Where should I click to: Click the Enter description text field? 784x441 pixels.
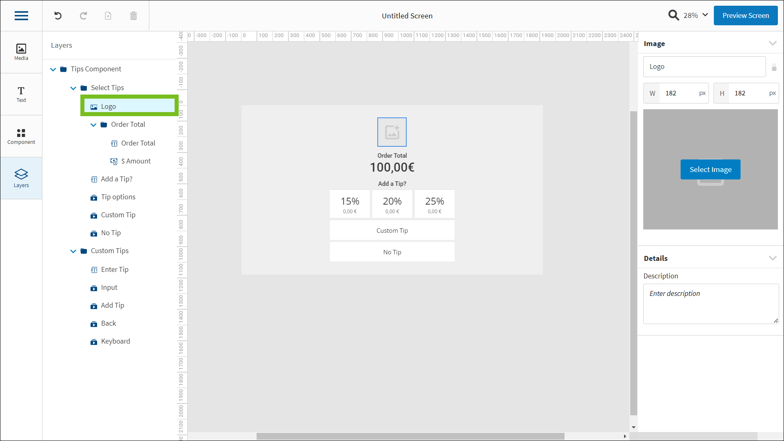click(710, 303)
